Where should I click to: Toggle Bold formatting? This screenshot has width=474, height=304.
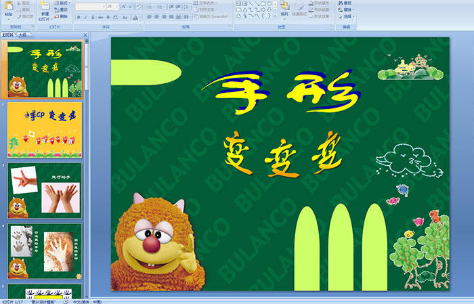[79, 17]
